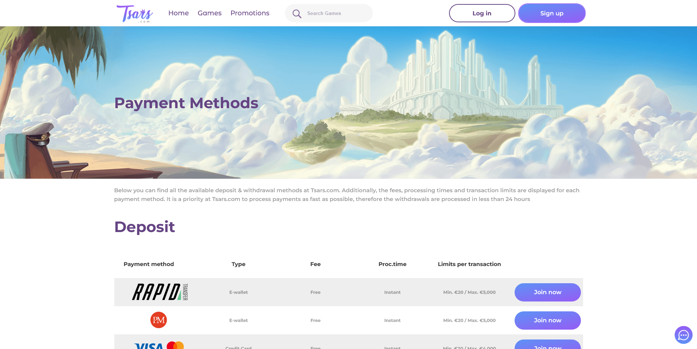The width and height of the screenshot is (697, 349).
Task: Click the Proc.time column header
Action: (393, 264)
